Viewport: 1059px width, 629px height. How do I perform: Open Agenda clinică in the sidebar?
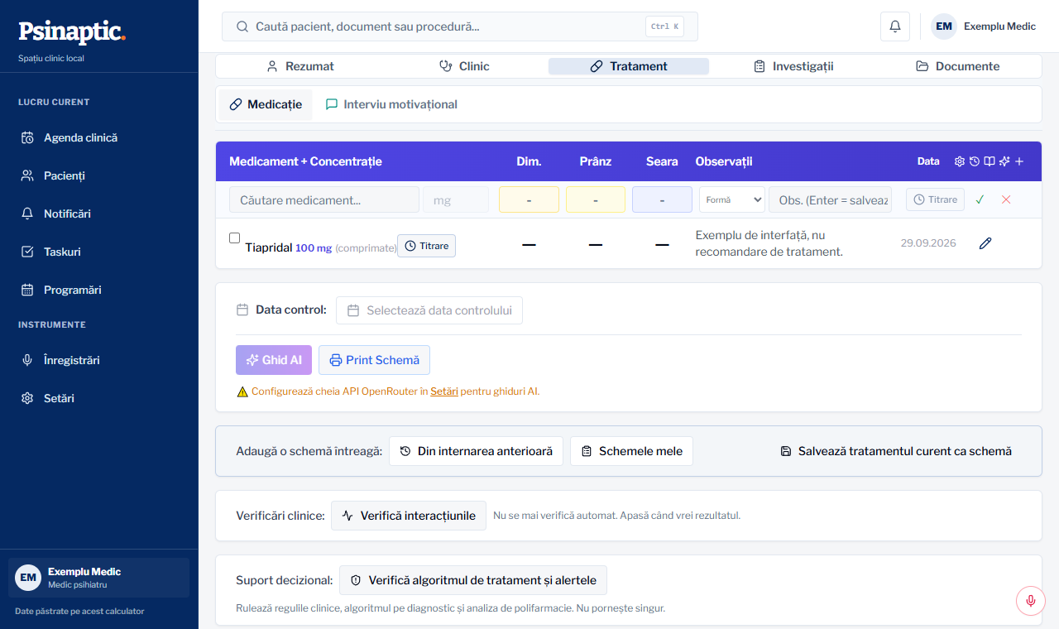point(99,137)
